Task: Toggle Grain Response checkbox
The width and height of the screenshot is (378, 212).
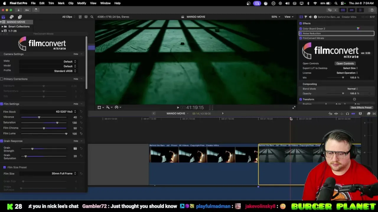Action: coord(1,141)
